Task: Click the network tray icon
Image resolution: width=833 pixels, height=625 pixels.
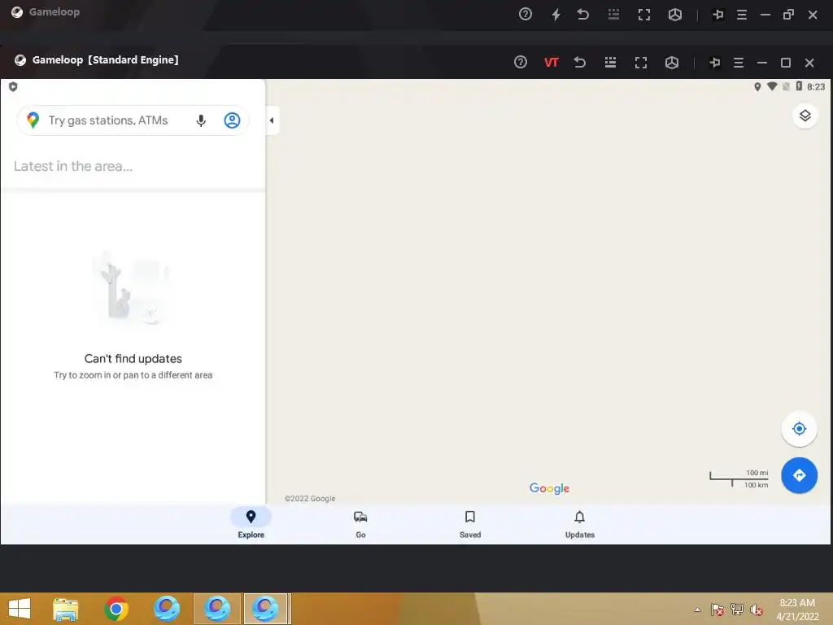Action: pos(737,610)
